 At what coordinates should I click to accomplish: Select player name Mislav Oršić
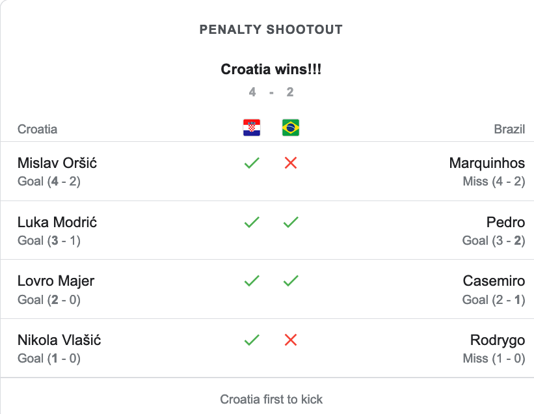tap(57, 163)
